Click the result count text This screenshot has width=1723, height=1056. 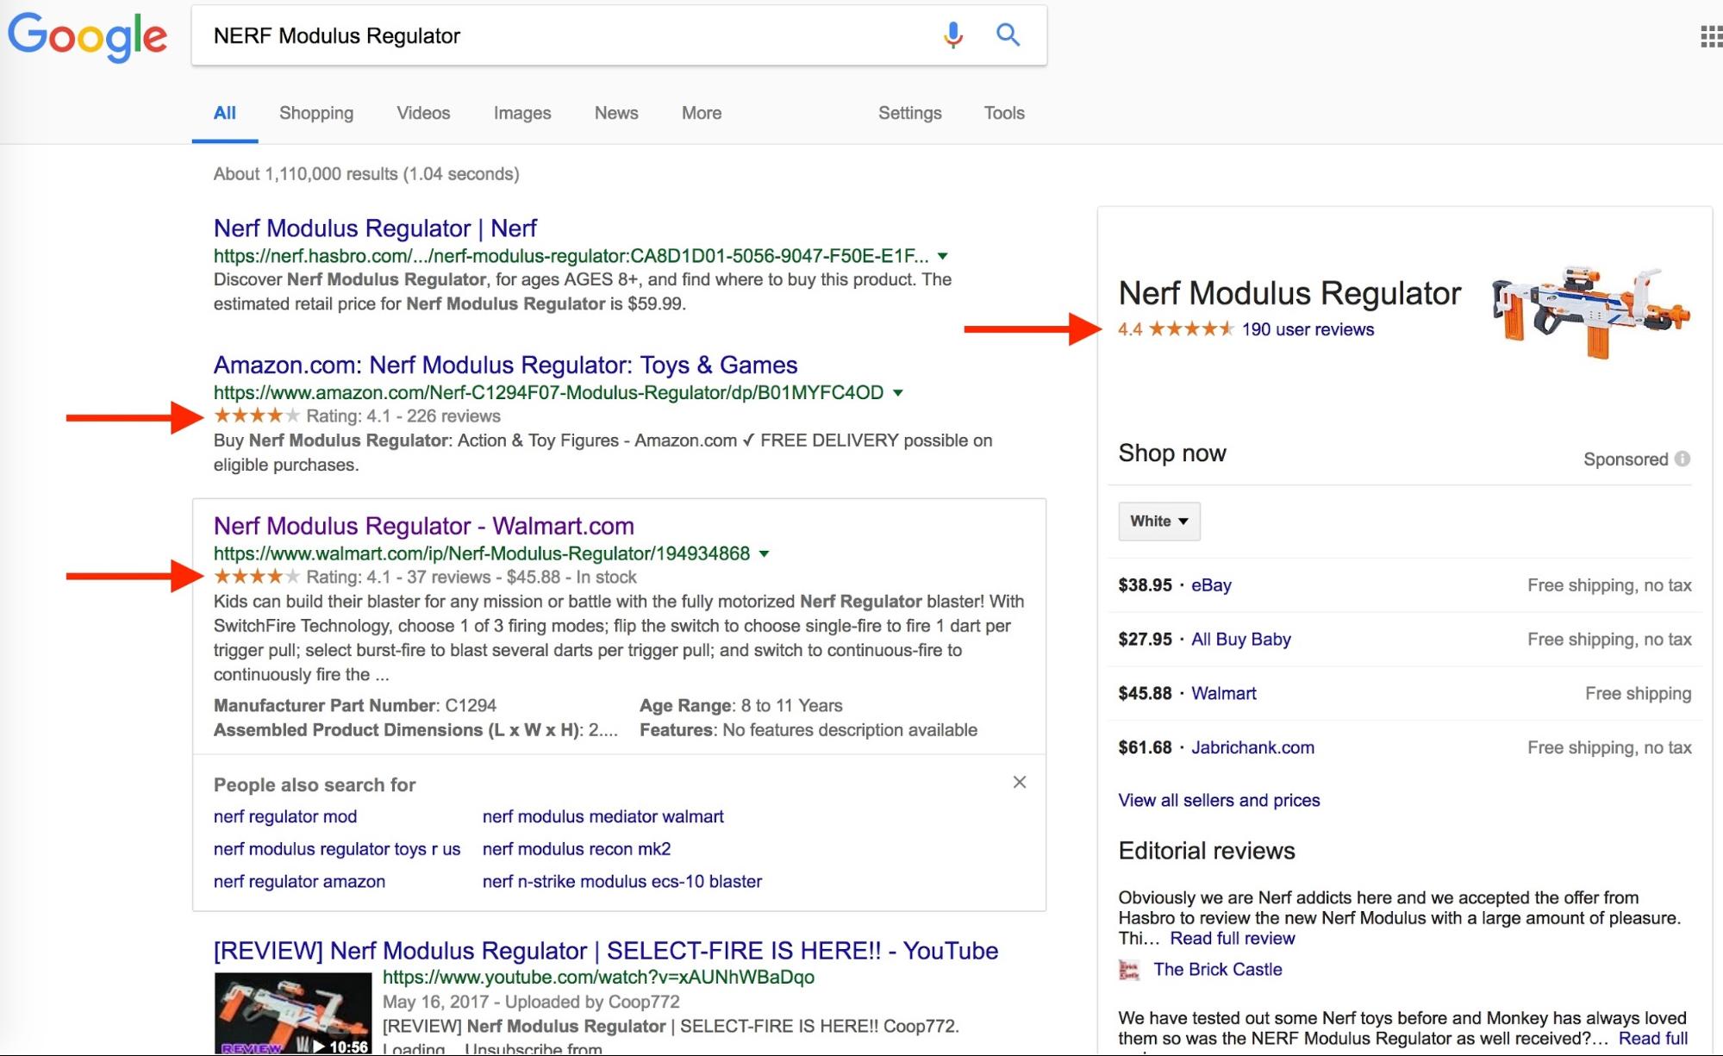click(366, 174)
